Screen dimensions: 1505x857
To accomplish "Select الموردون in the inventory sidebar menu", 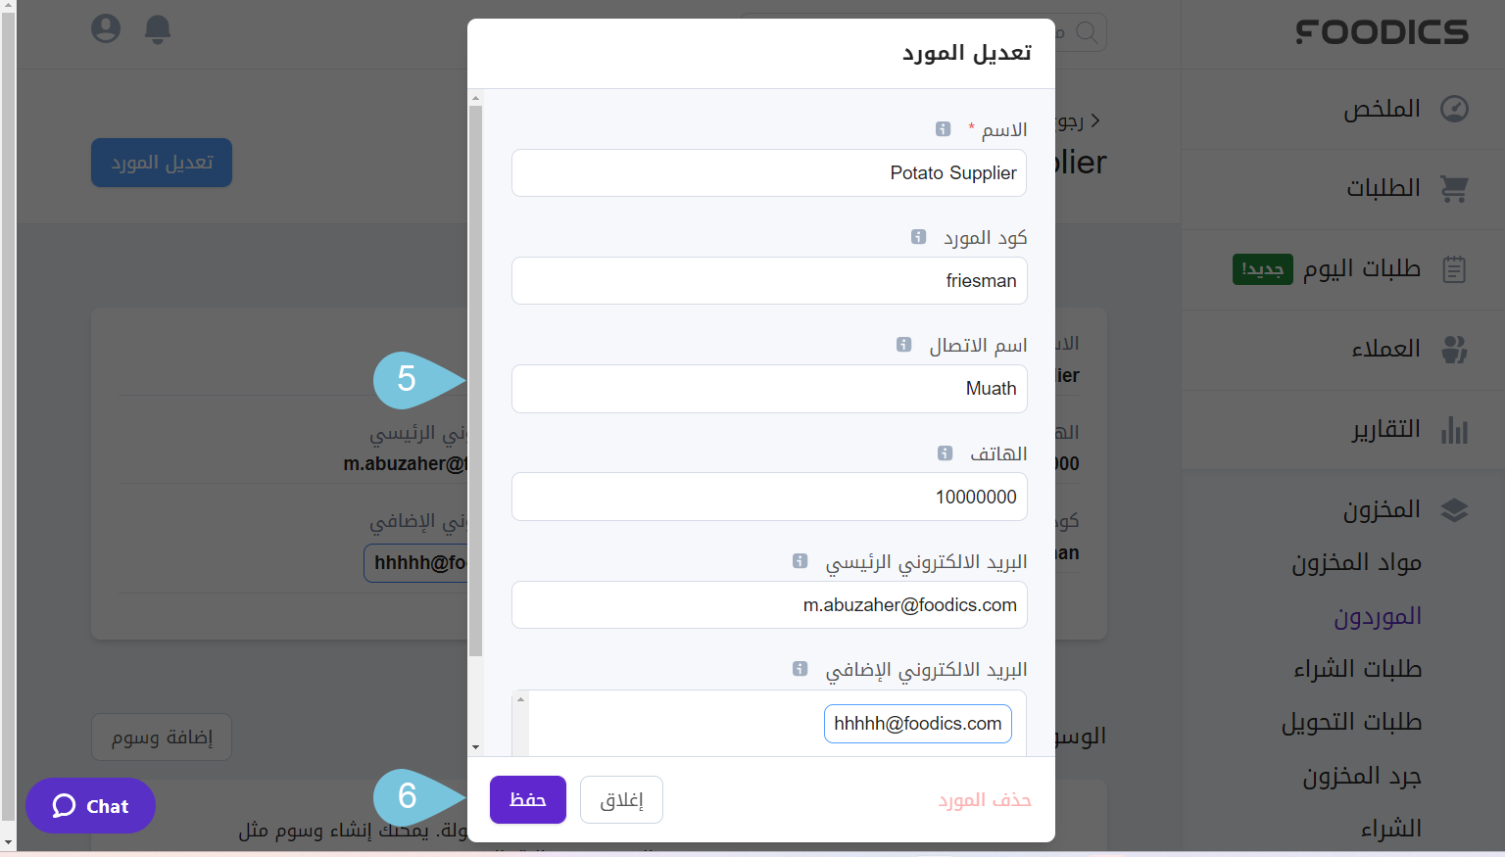I will [1379, 616].
